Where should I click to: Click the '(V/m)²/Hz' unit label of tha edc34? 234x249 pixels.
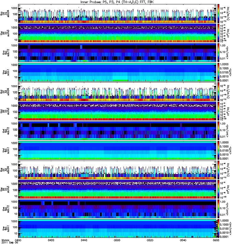click(228, 14)
